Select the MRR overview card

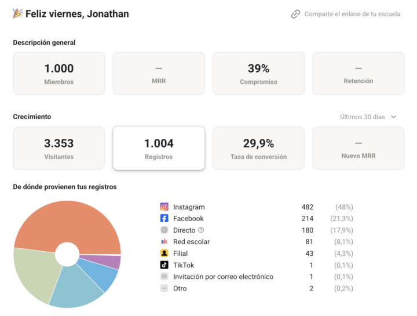tap(159, 74)
